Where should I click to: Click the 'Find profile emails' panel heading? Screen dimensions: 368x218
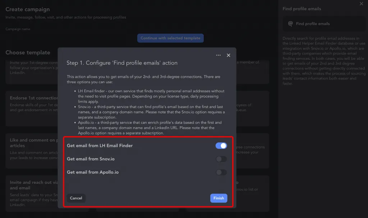[302, 9]
